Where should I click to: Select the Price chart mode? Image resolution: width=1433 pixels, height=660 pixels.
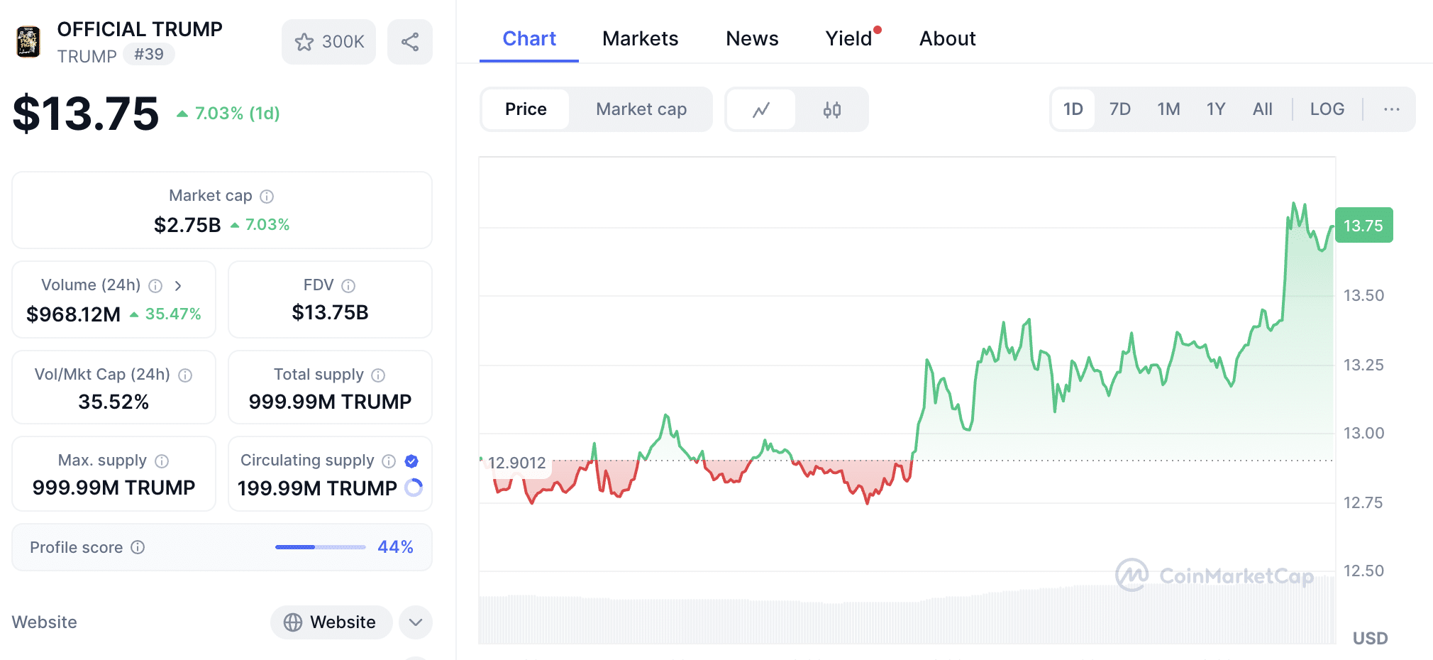526,109
